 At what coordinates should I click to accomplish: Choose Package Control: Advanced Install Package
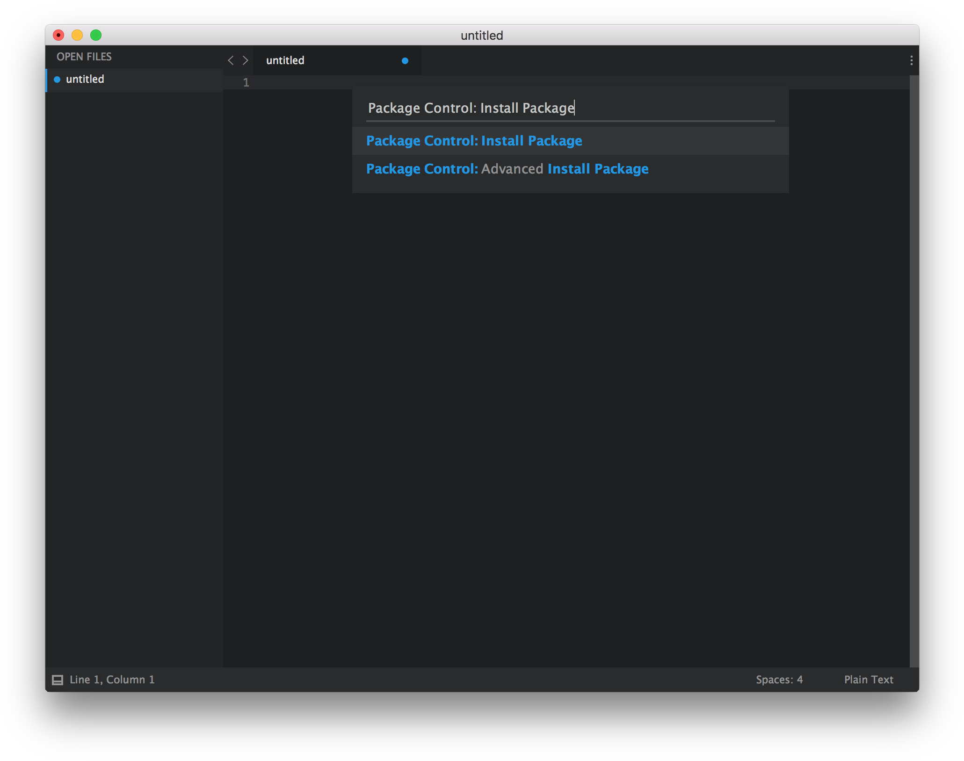point(507,169)
